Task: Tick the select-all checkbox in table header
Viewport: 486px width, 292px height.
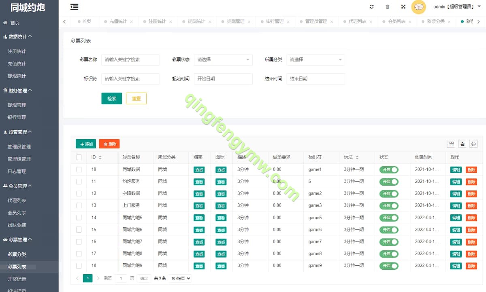Action: click(x=79, y=157)
